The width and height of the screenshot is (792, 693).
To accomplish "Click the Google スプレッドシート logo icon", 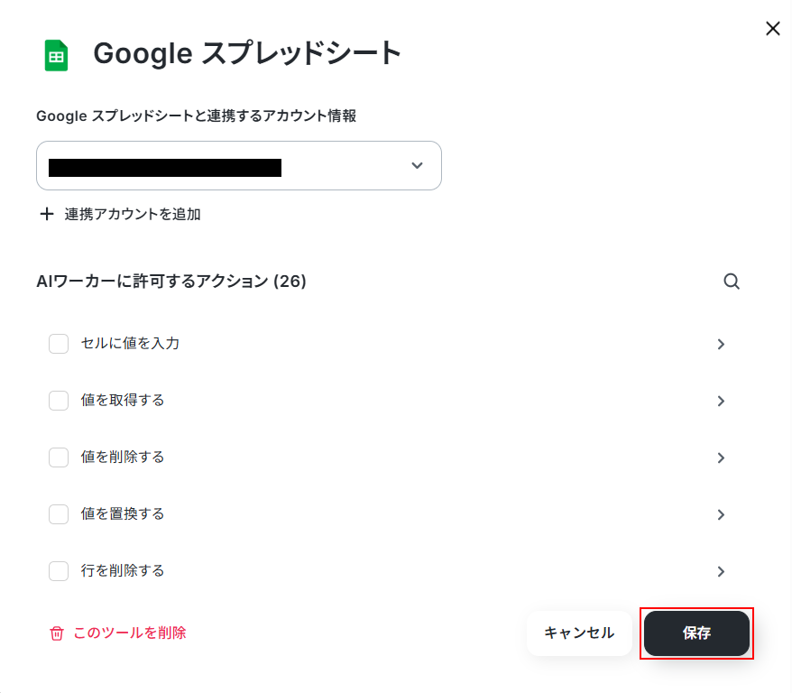I will (57, 55).
